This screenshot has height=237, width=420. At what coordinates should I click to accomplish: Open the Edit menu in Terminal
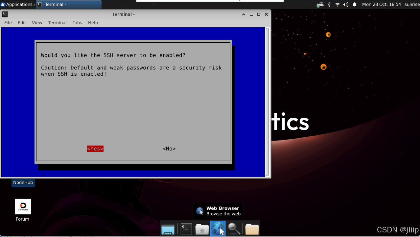click(22, 23)
